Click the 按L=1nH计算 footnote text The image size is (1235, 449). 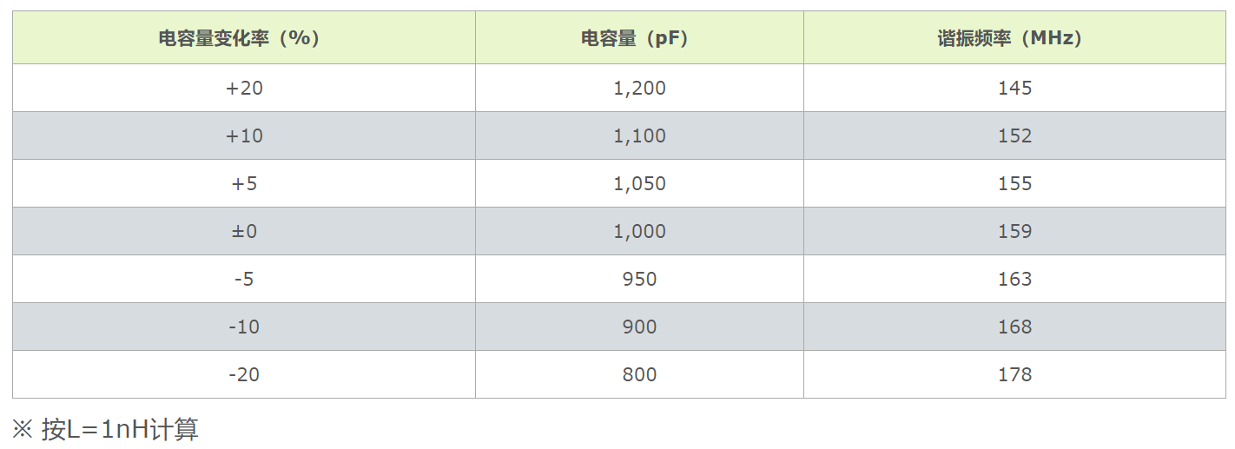(120, 428)
